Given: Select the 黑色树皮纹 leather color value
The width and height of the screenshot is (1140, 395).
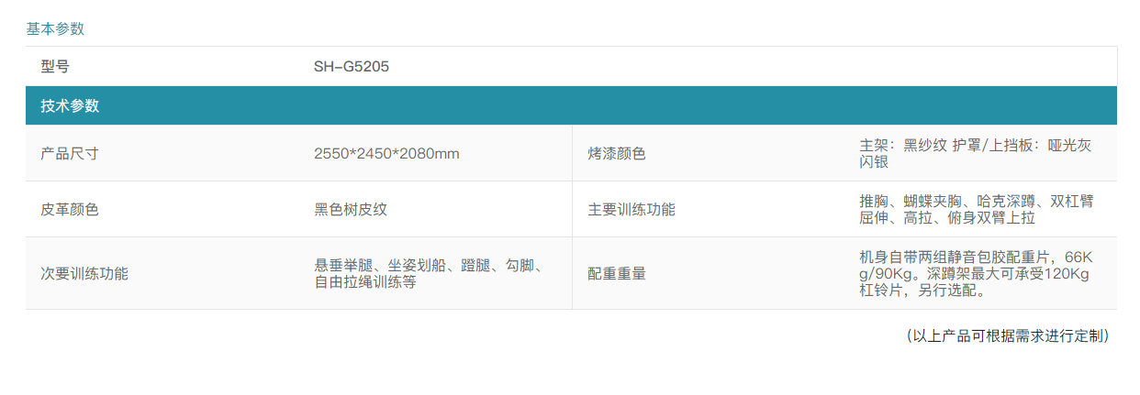Looking at the screenshot, I should pyautogui.click(x=351, y=209).
